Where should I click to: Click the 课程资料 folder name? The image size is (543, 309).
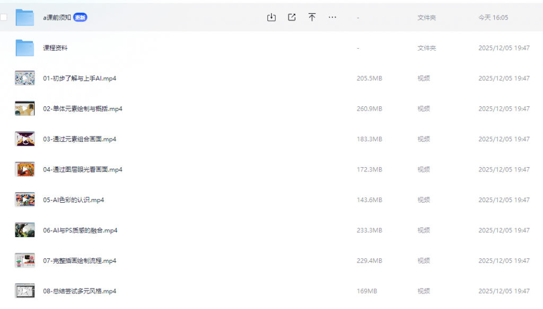click(55, 48)
